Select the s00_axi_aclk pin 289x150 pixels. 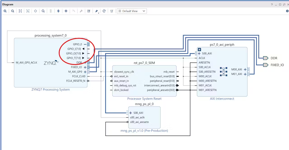[x=137, y=117]
